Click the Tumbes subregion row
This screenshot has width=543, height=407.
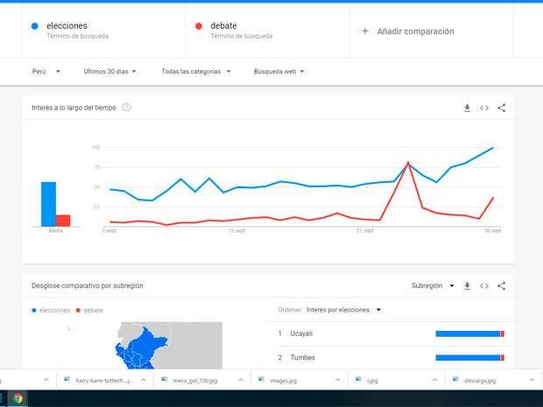point(391,357)
